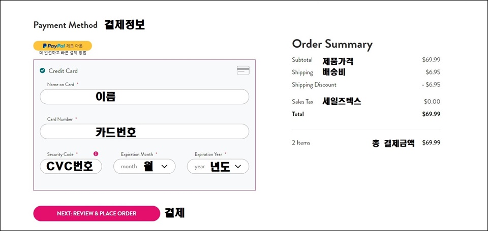
Task: Click the month dropdown chevron arrow
Action: click(x=165, y=167)
